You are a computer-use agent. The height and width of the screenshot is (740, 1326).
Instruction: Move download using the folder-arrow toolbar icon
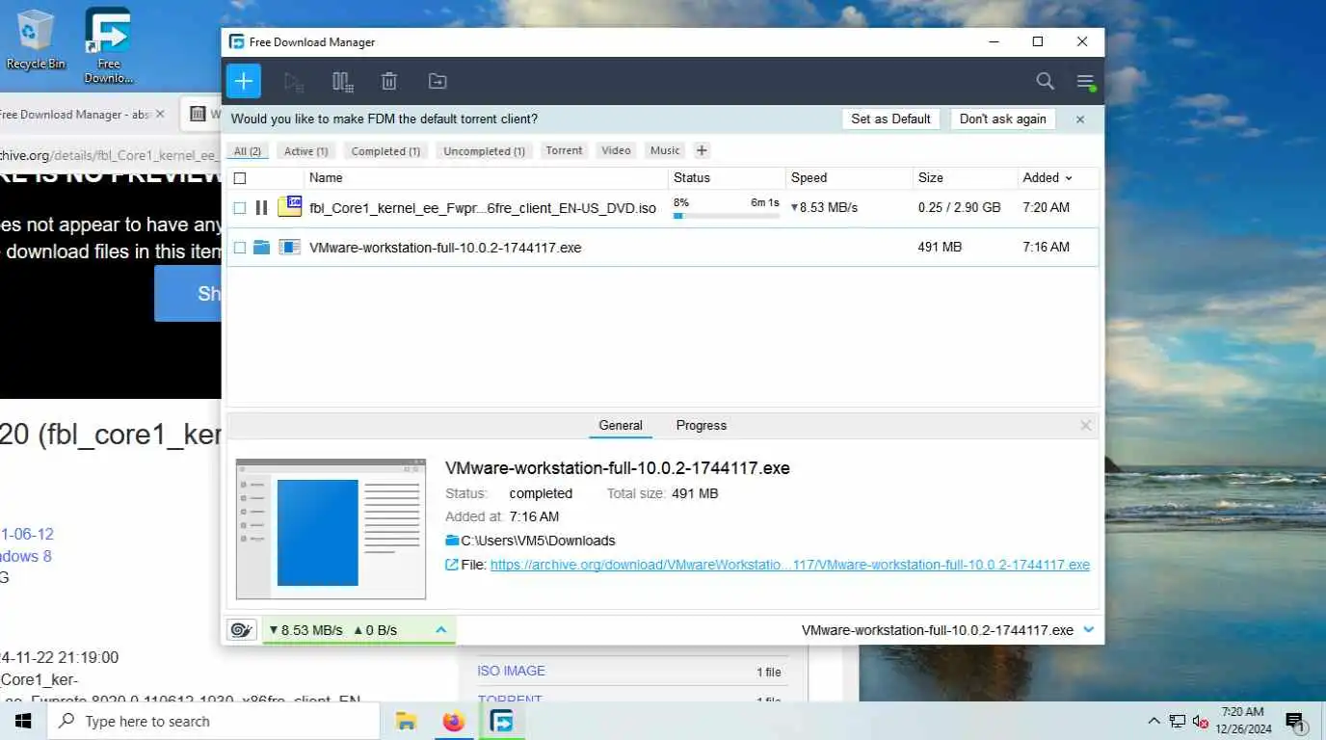tap(438, 82)
